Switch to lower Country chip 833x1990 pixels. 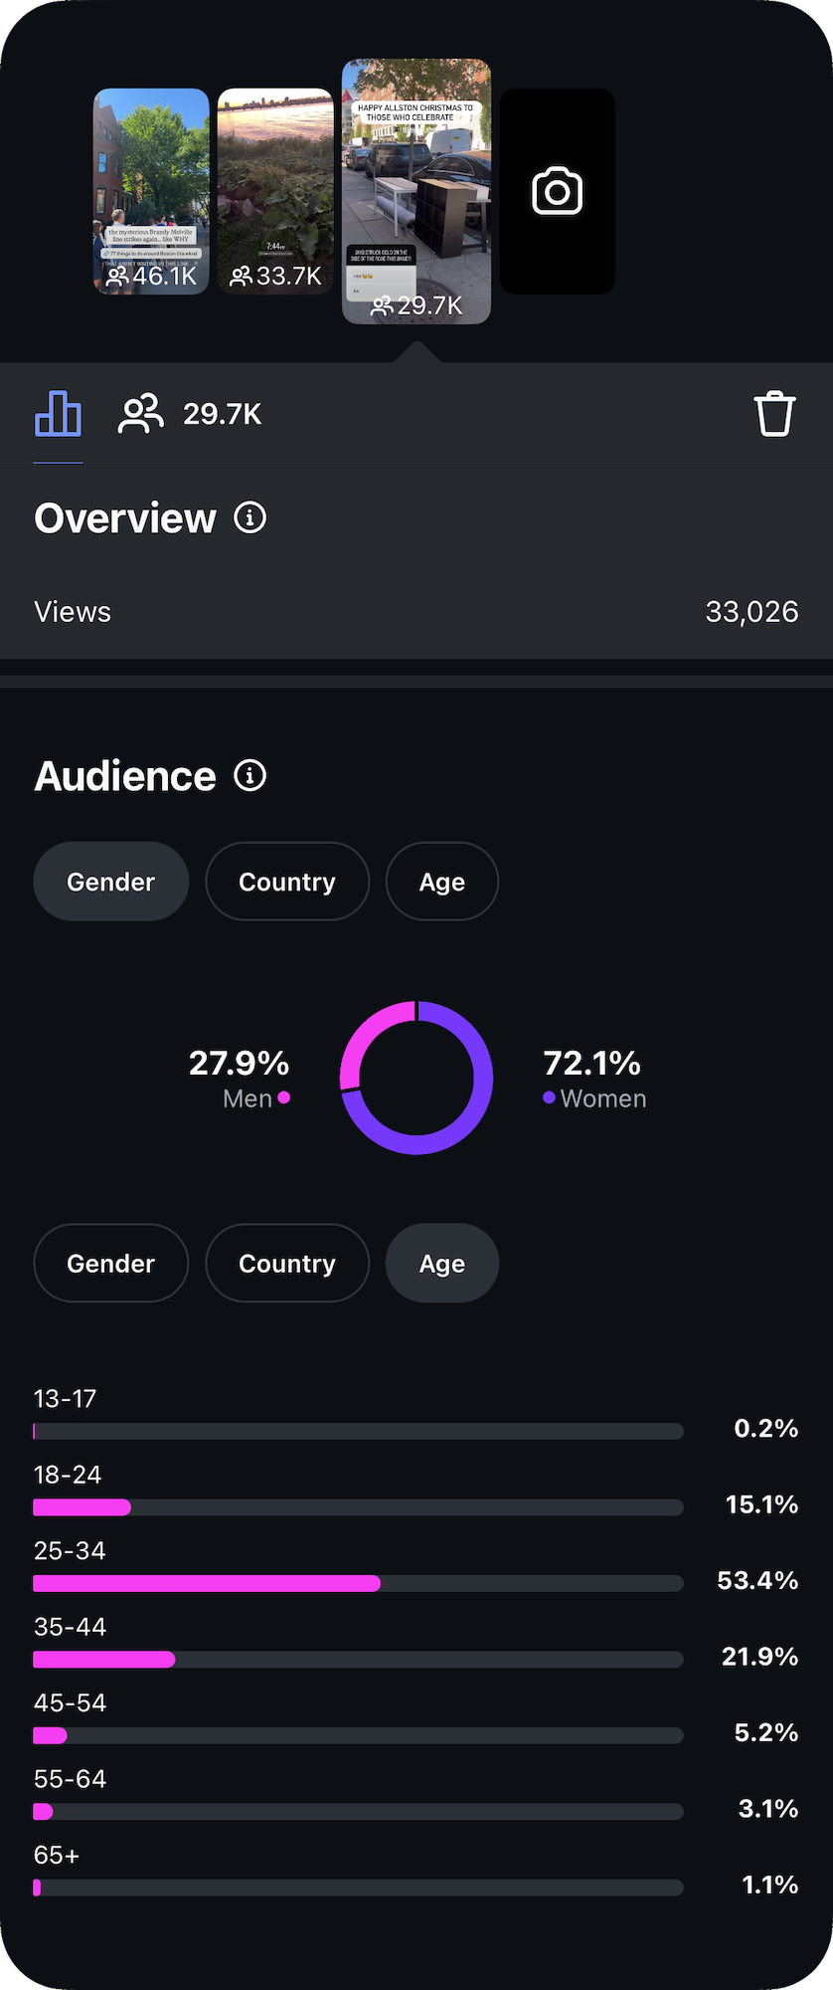click(x=287, y=1263)
